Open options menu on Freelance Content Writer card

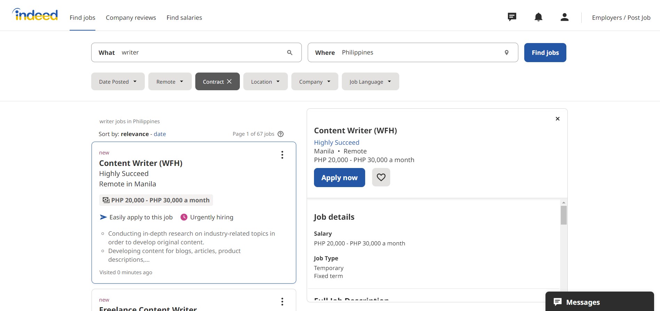click(x=282, y=302)
